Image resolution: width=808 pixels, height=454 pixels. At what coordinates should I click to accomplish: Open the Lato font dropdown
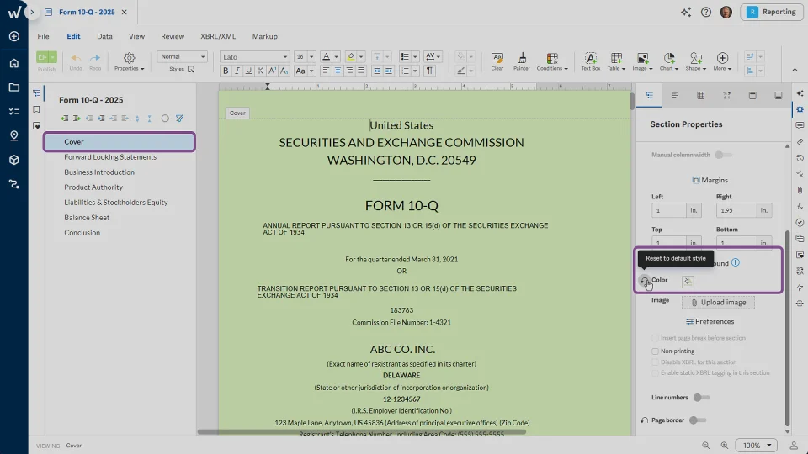click(x=254, y=56)
